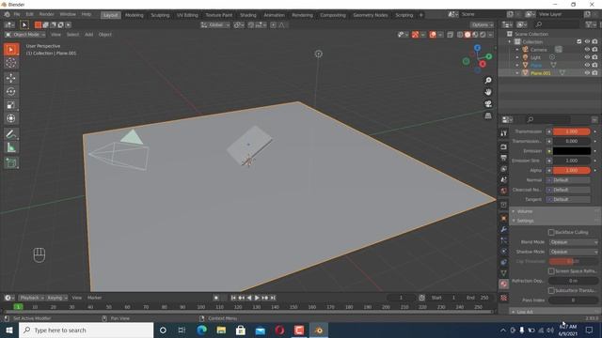
Task: Hide Plane.001 in the outliner
Action: coord(587,73)
